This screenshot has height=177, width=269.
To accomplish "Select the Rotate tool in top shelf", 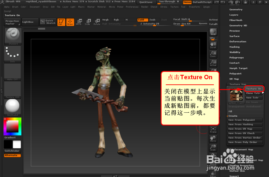I will [97, 22].
